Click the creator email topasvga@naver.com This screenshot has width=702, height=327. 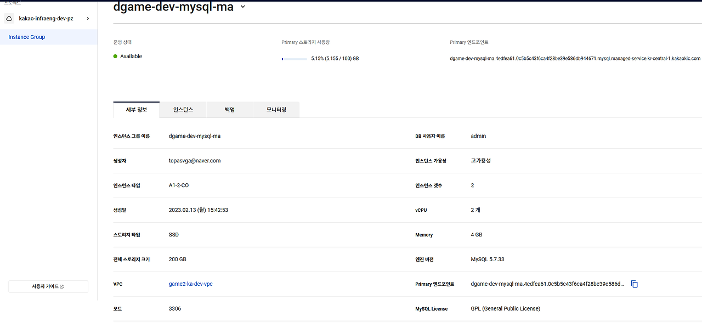195,161
